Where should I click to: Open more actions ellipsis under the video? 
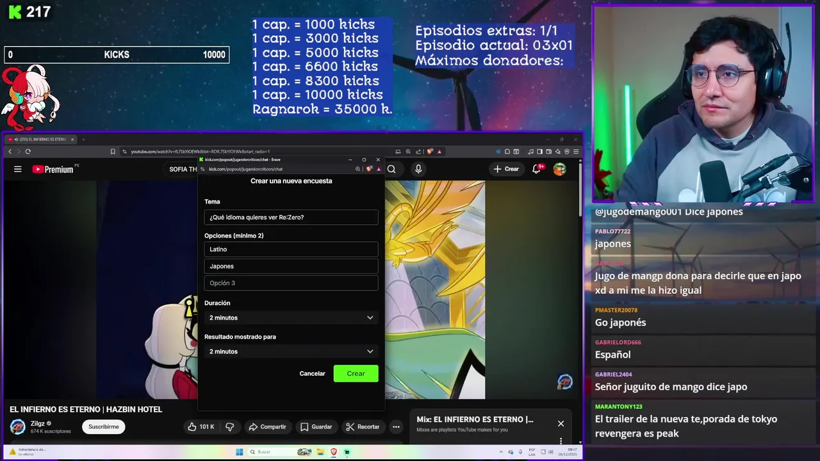tap(396, 427)
